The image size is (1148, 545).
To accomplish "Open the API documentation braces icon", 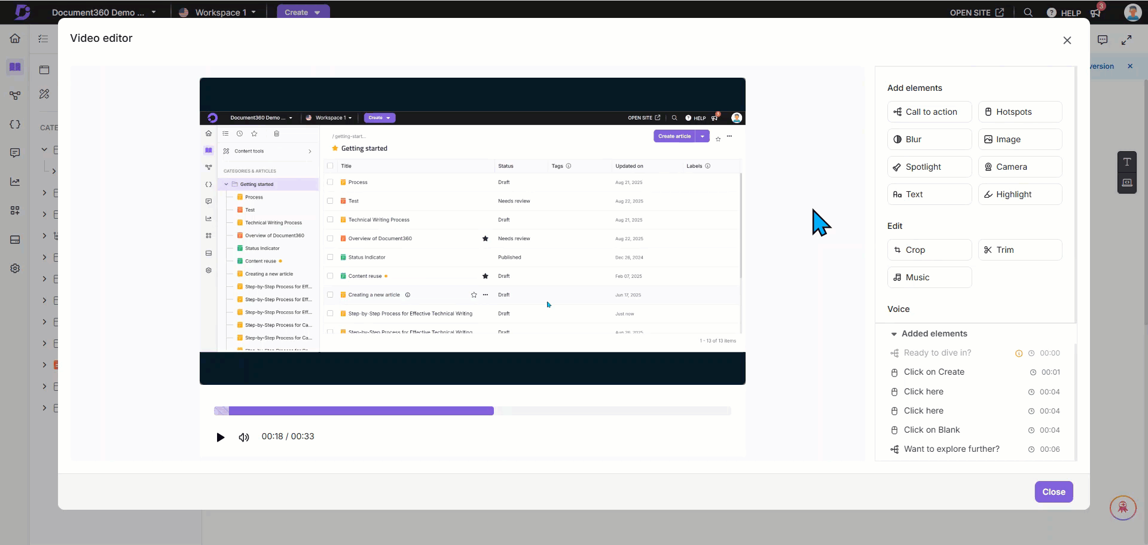I will 15,124.
